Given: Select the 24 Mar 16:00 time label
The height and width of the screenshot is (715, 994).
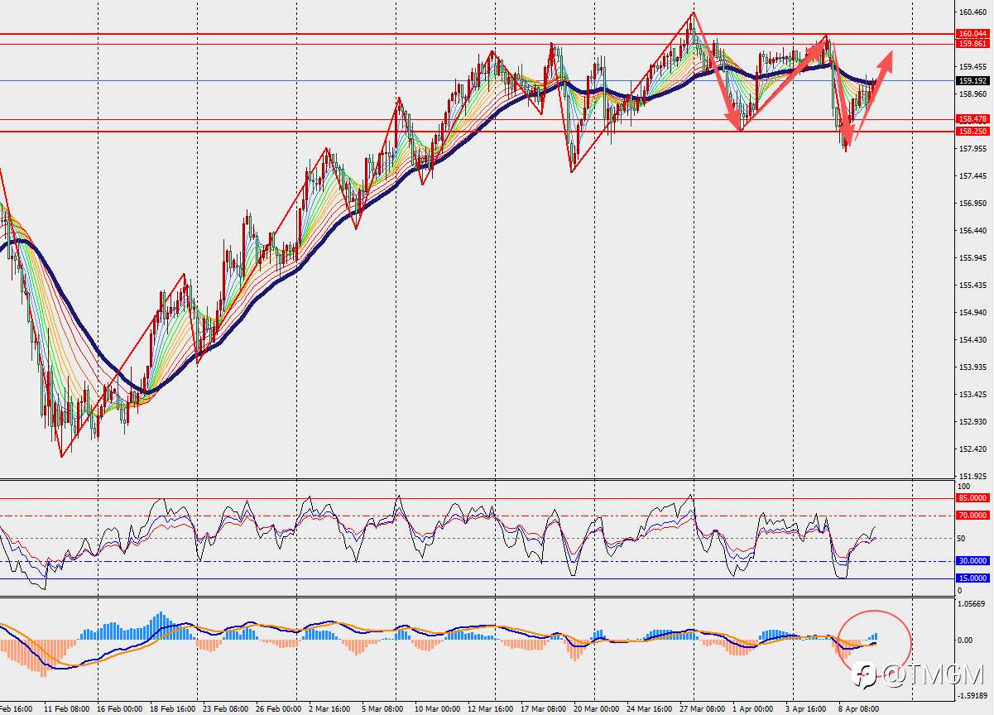Looking at the screenshot, I should coord(650,709).
